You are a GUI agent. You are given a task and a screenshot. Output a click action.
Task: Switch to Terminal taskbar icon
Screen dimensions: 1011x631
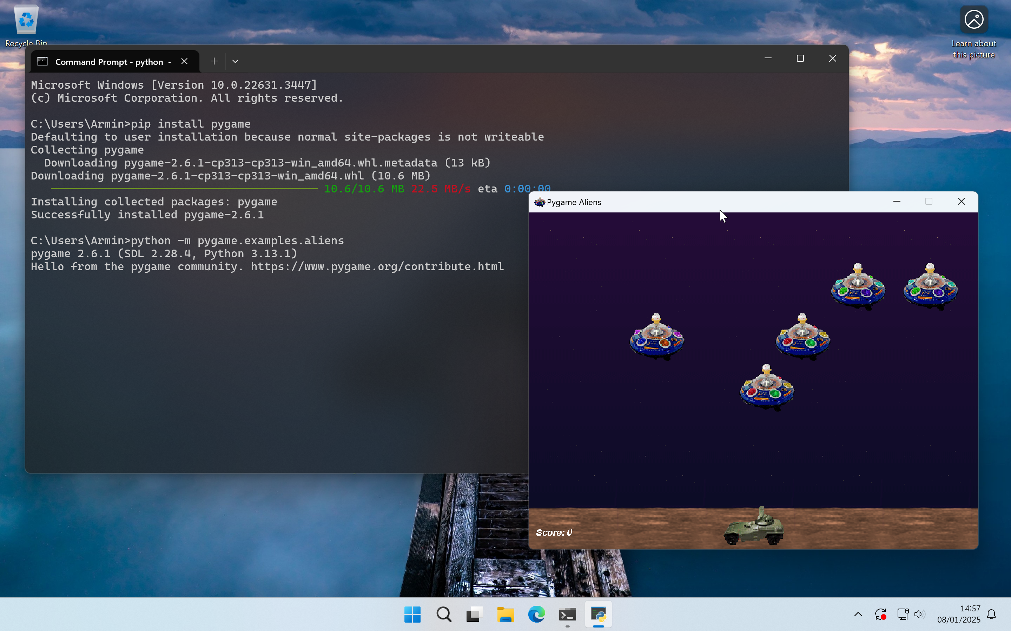[x=567, y=614]
